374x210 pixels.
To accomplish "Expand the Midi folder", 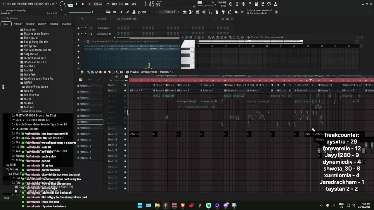I will [13, 165].
